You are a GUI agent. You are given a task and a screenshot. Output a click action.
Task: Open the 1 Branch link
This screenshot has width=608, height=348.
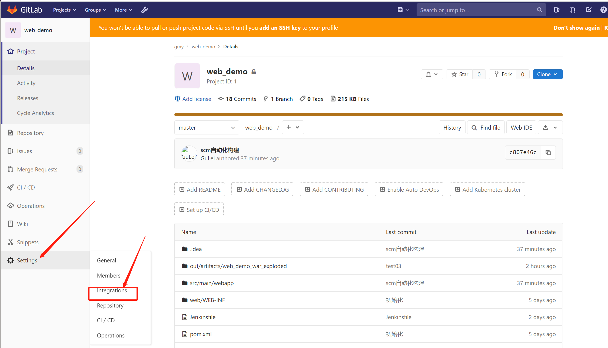278,99
